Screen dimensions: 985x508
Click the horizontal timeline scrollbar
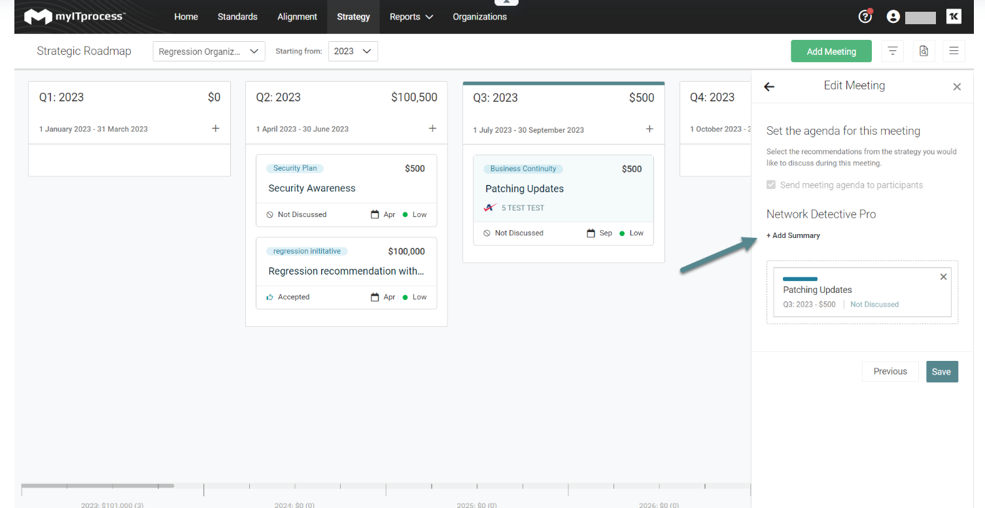(x=98, y=486)
